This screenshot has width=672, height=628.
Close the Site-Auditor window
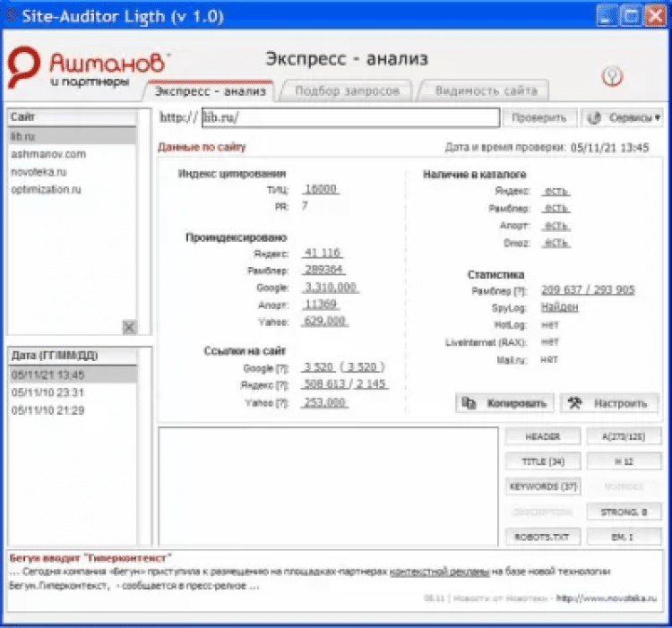click(655, 16)
